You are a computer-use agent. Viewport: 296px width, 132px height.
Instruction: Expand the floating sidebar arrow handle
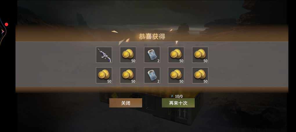pos(3,31)
